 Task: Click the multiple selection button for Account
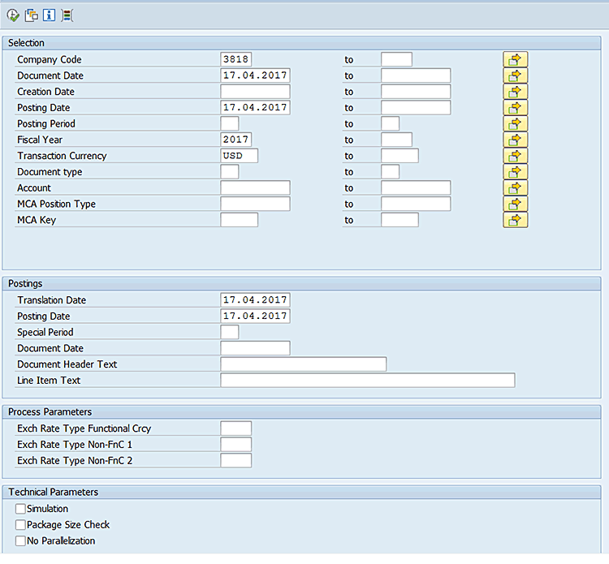[515, 187]
